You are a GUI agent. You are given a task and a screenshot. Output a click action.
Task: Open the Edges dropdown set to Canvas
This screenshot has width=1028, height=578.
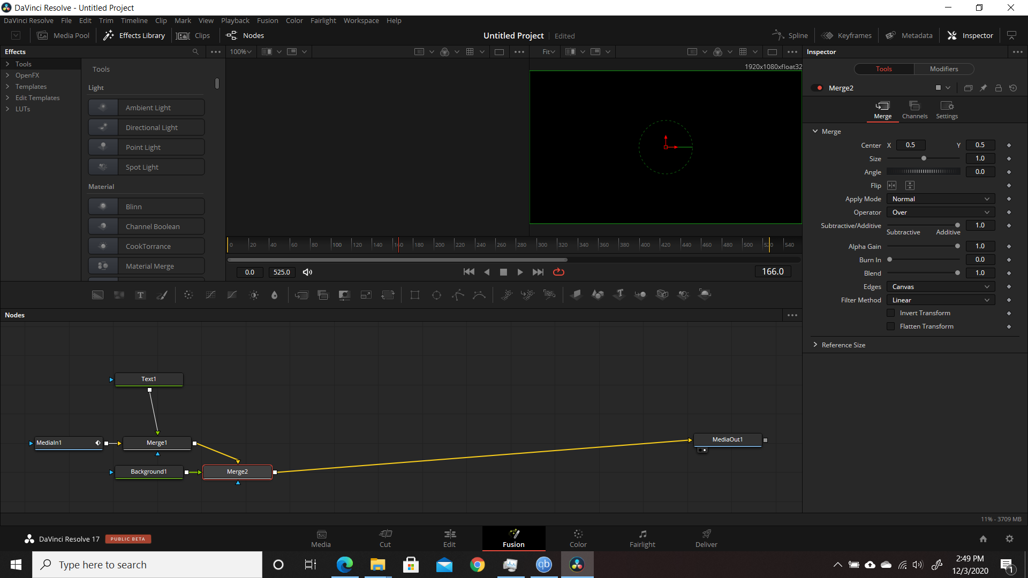pyautogui.click(x=941, y=287)
